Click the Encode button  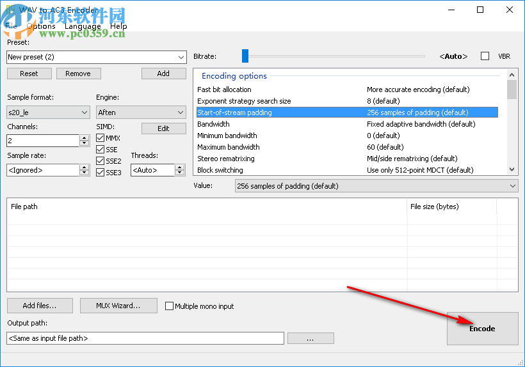point(483,329)
